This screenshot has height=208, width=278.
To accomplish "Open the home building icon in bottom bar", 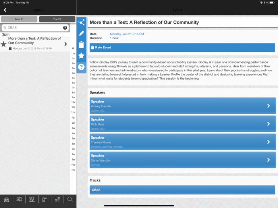I will tap(7, 200).
